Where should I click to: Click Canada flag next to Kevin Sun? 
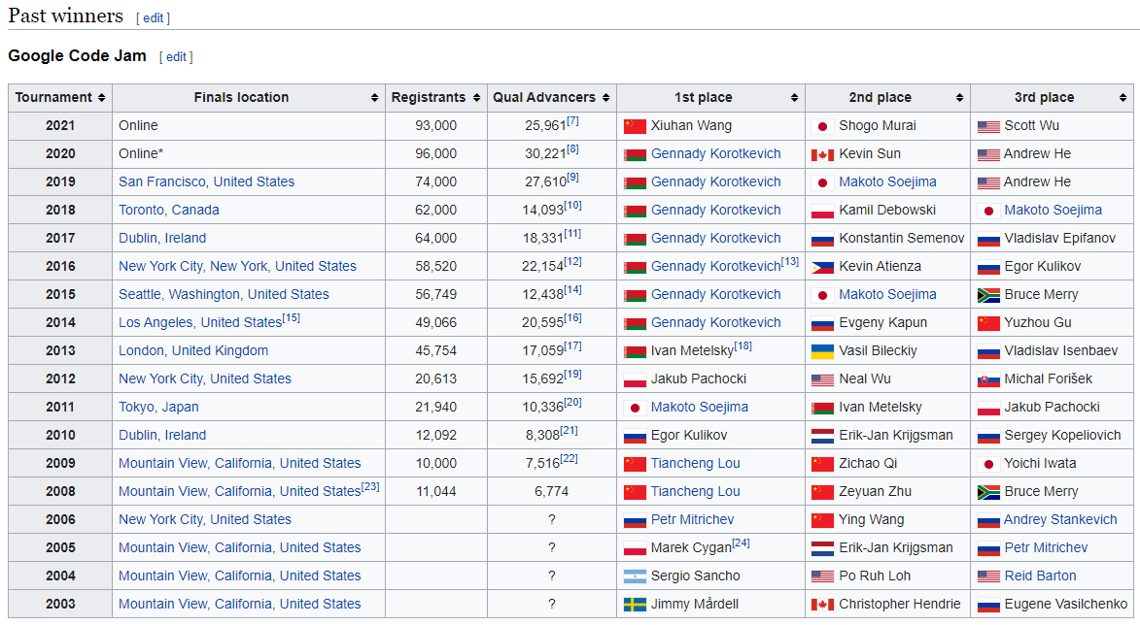coord(822,154)
